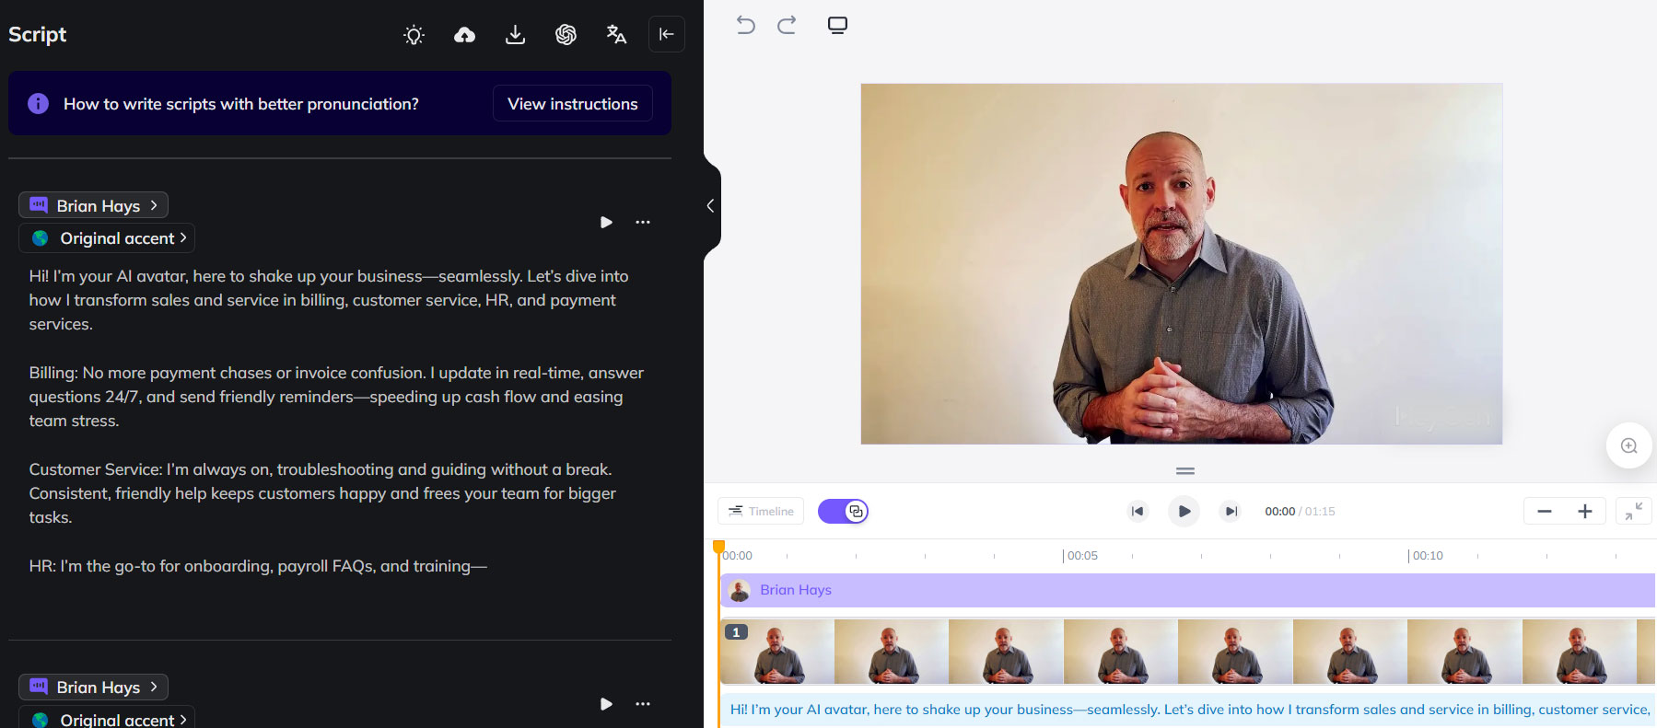Skip to next scene
Screen dimensions: 1657x728
point(1231,511)
